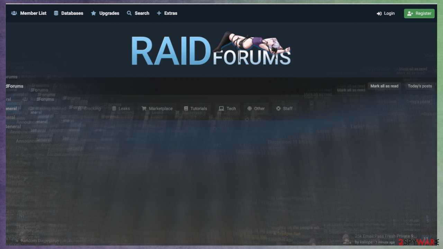Click the Marketplace shopping cart icon
Viewport: 443px width, 249px height.
click(x=144, y=108)
